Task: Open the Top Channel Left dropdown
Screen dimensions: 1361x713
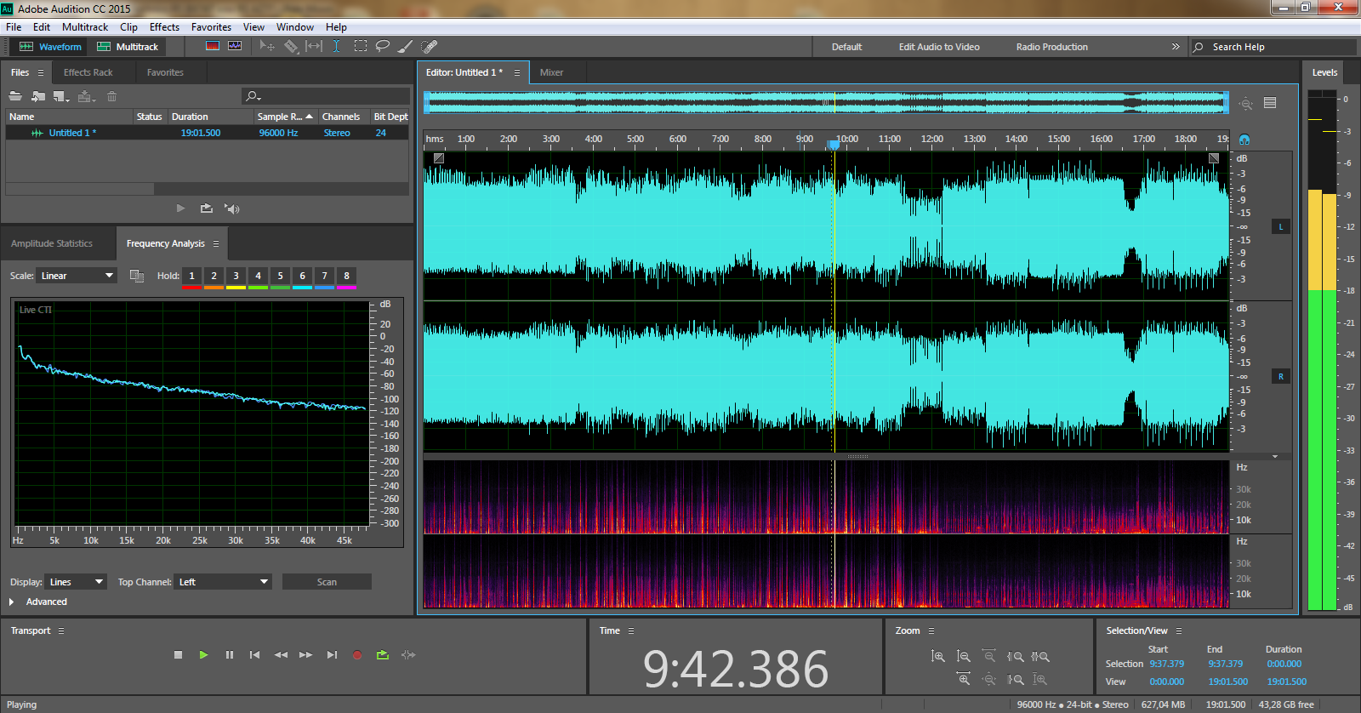Action: click(223, 582)
